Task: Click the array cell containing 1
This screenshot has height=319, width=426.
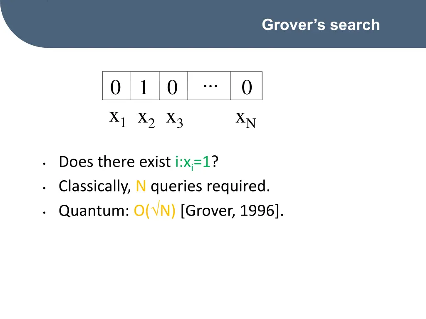Action: (x=145, y=86)
